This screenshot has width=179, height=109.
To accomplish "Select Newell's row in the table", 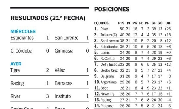I will pyautogui.click(x=133, y=94).
